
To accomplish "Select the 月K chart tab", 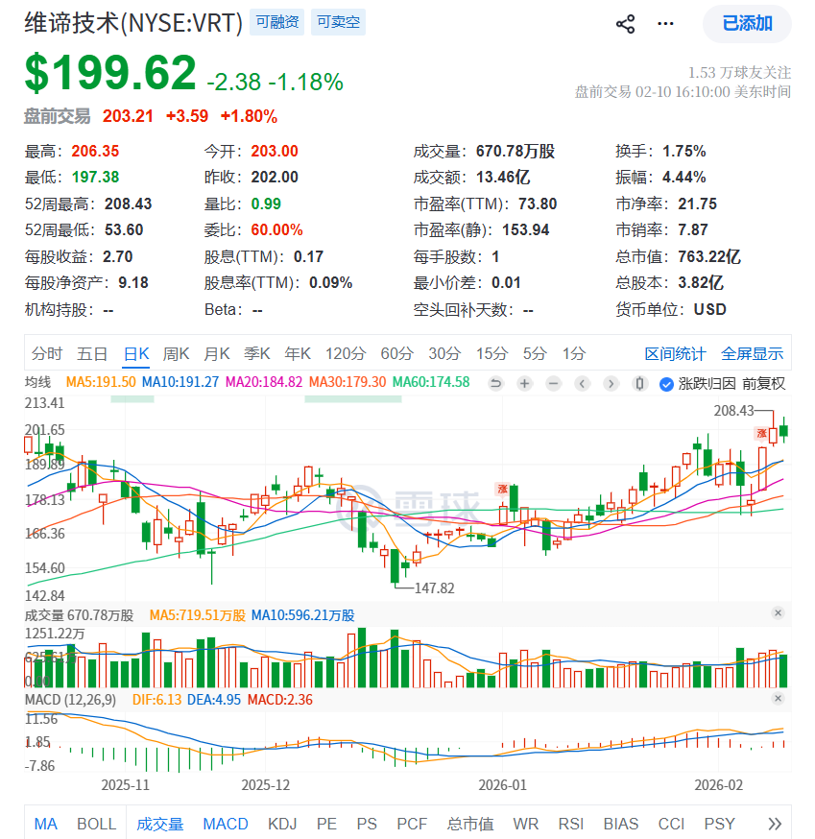I will (217, 353).
